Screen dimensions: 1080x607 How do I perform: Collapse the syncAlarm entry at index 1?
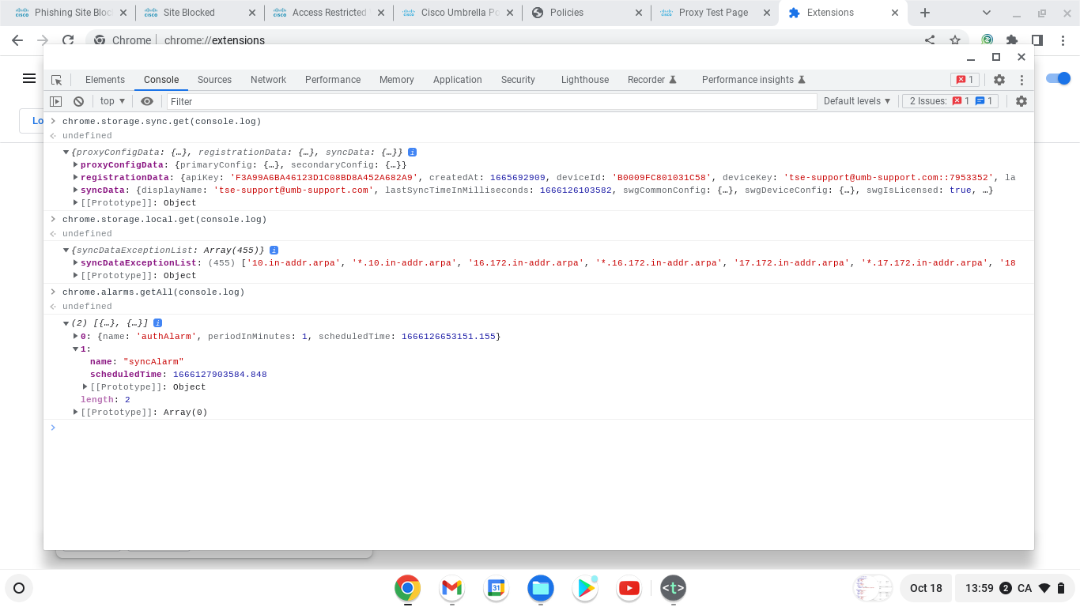(x=76, y=349)
